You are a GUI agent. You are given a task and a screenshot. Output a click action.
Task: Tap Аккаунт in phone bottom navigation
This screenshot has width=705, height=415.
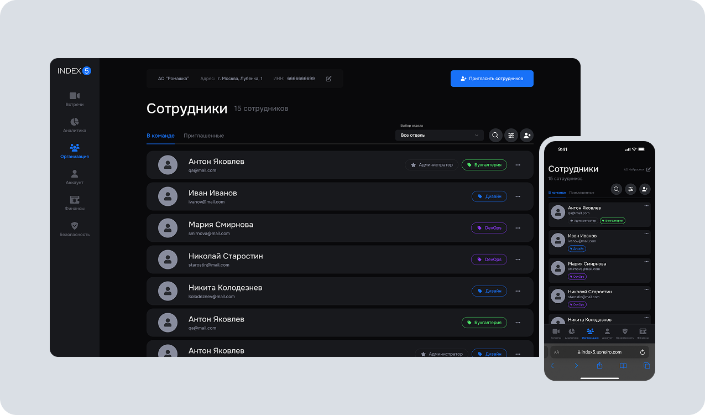coord(607,333)
